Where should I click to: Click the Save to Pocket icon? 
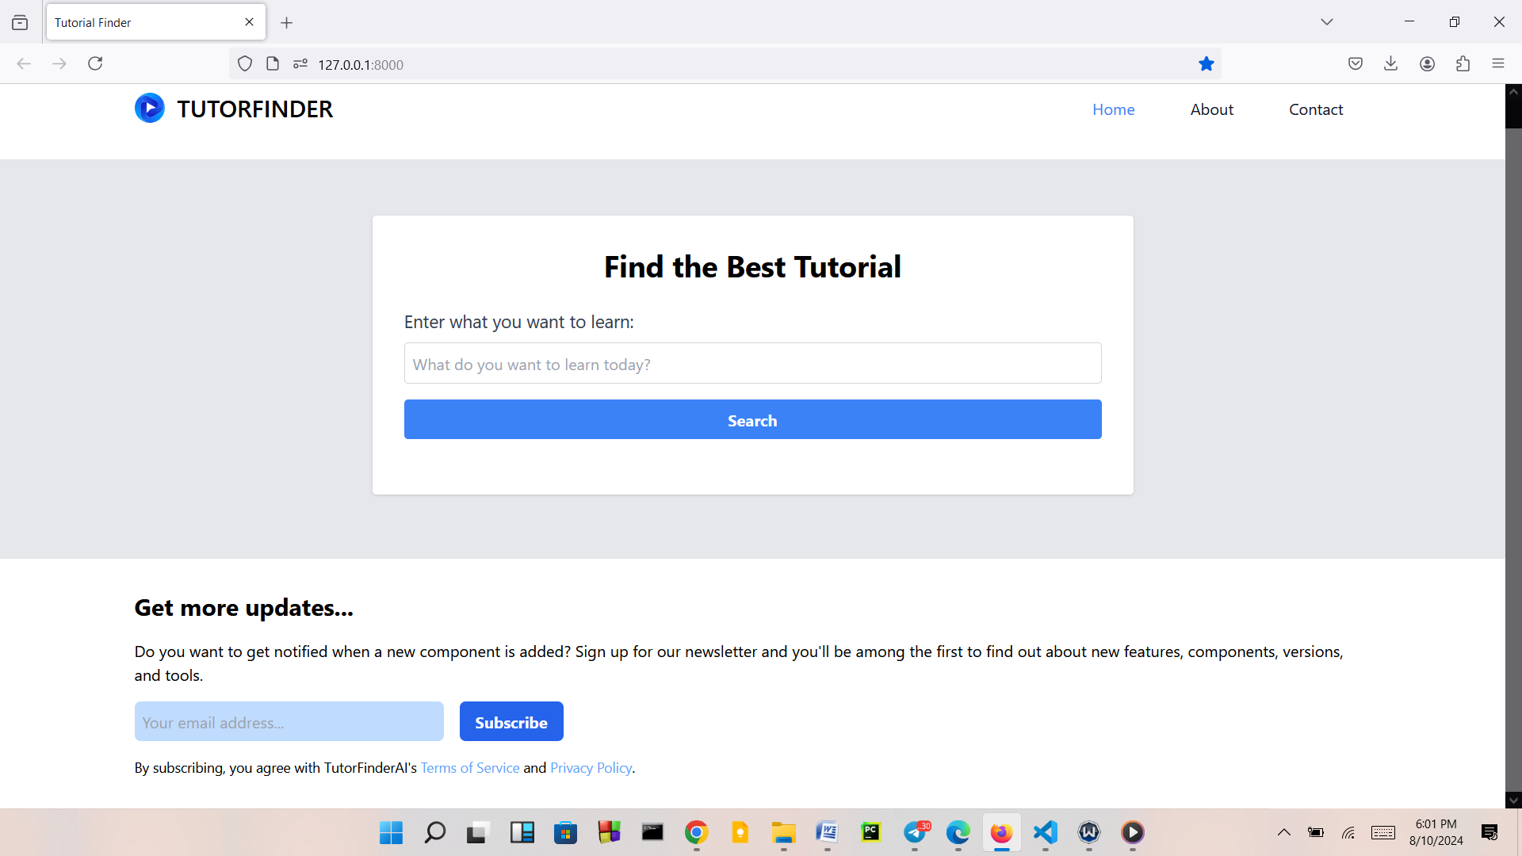(x=1355, y=64)
